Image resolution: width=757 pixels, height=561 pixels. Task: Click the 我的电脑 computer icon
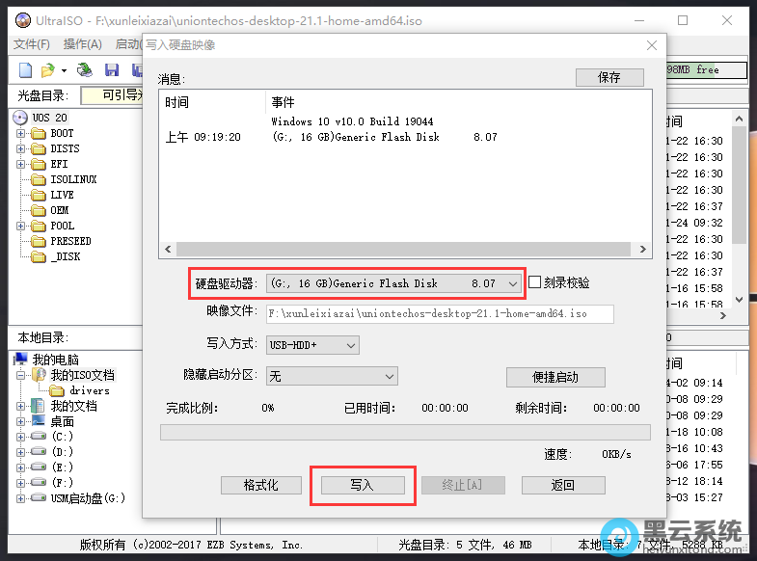21,360
